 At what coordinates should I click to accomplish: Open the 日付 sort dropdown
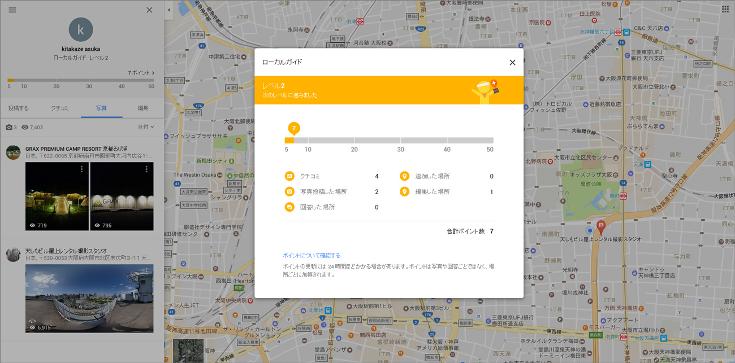(x=146, y=127)
